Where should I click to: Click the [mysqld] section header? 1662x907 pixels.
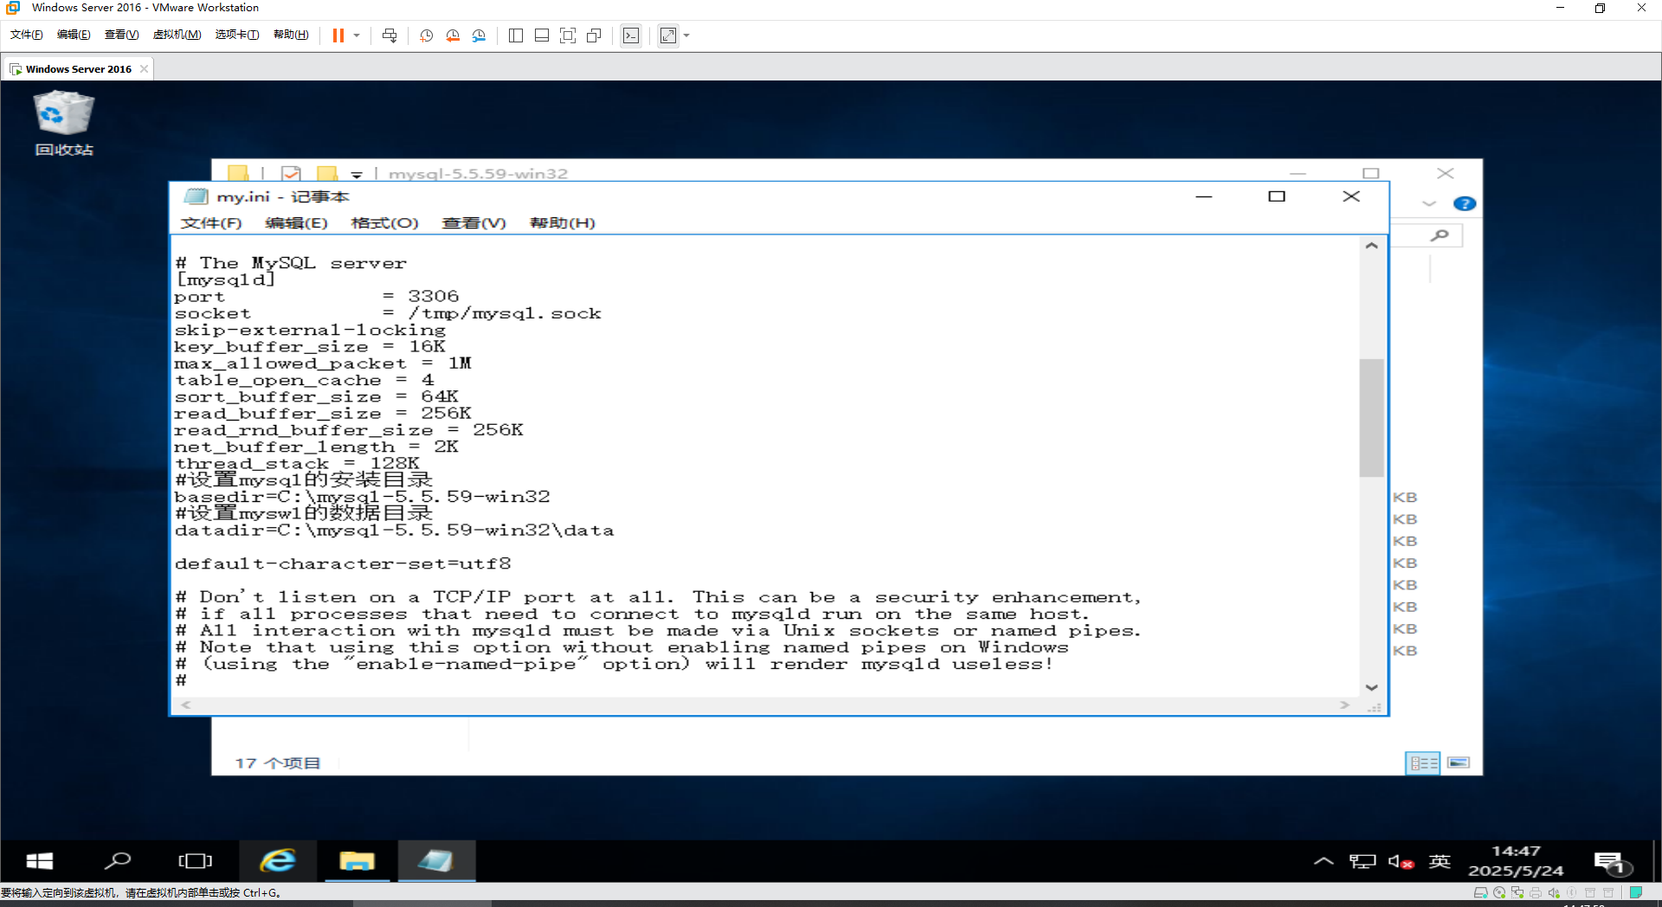pos(225,280)
